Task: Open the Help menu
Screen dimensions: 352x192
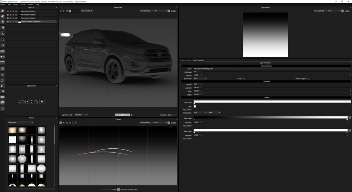Action: tap(38, 4)
